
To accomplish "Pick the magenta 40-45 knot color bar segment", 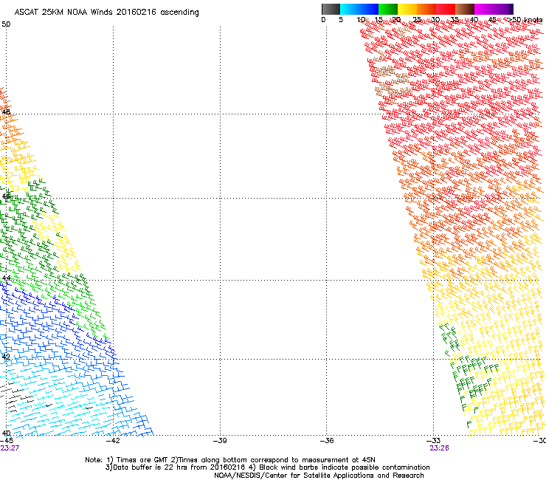I will [484, 9].
